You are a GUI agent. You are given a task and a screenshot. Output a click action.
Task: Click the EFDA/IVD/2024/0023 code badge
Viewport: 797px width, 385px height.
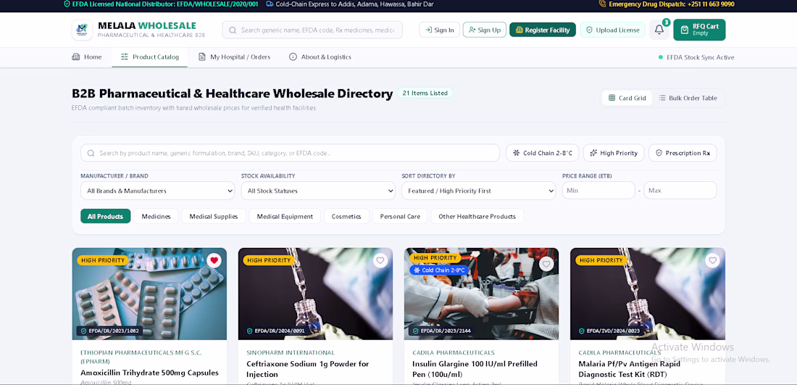[x=609, y=331]
